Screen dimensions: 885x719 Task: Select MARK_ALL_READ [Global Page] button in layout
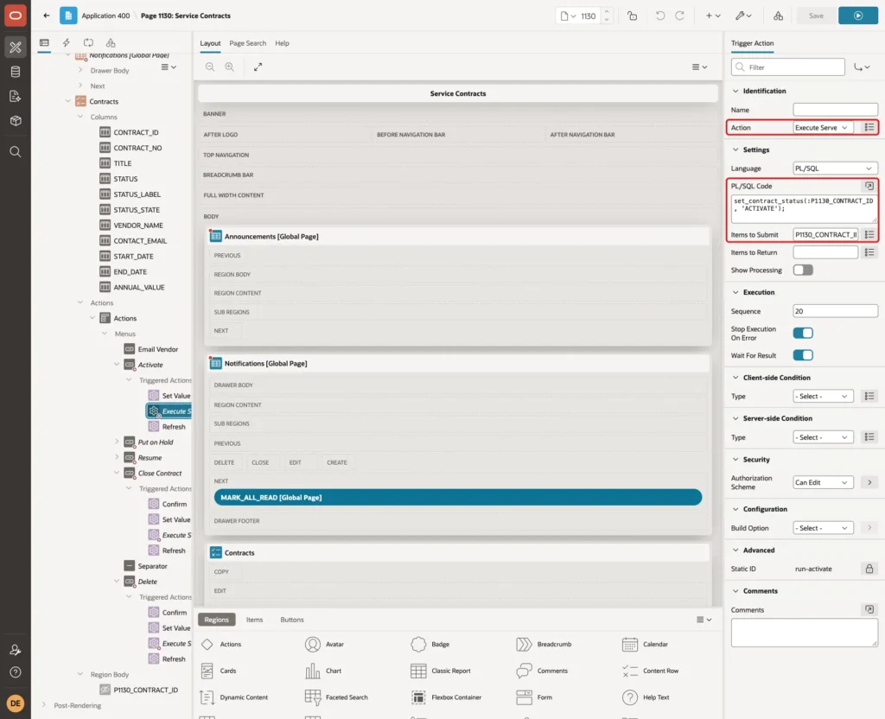click(458, 497)
